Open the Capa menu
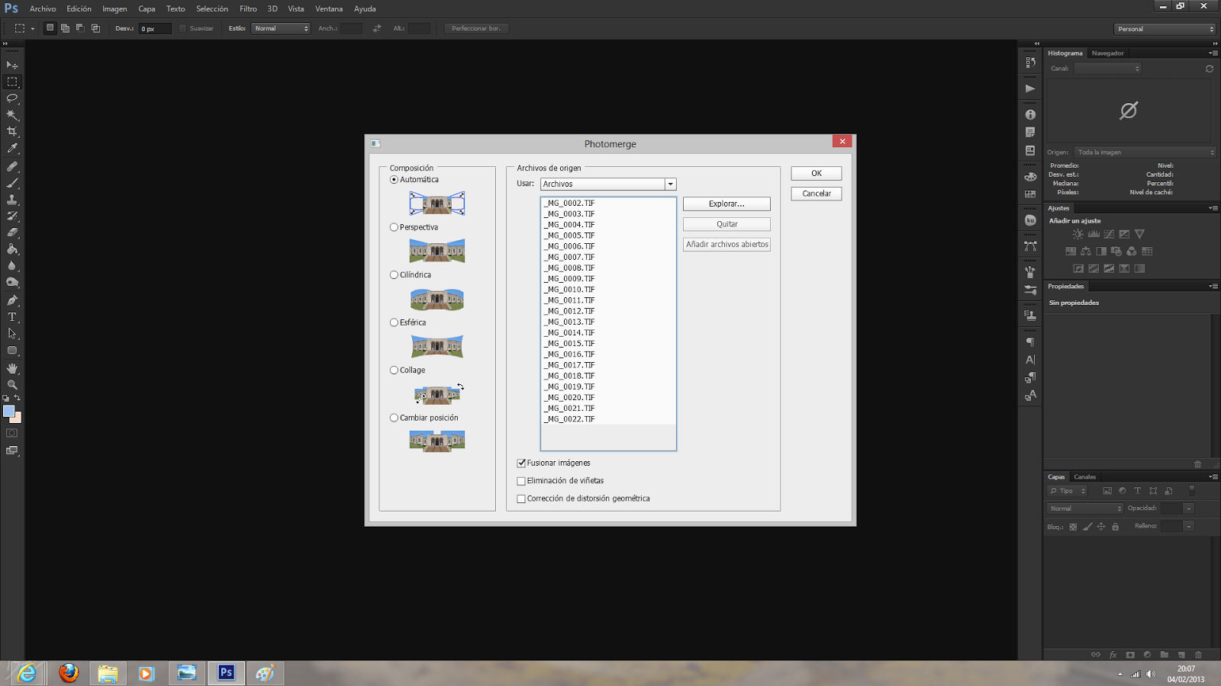 pyautogui.click(x=147, y=9)
